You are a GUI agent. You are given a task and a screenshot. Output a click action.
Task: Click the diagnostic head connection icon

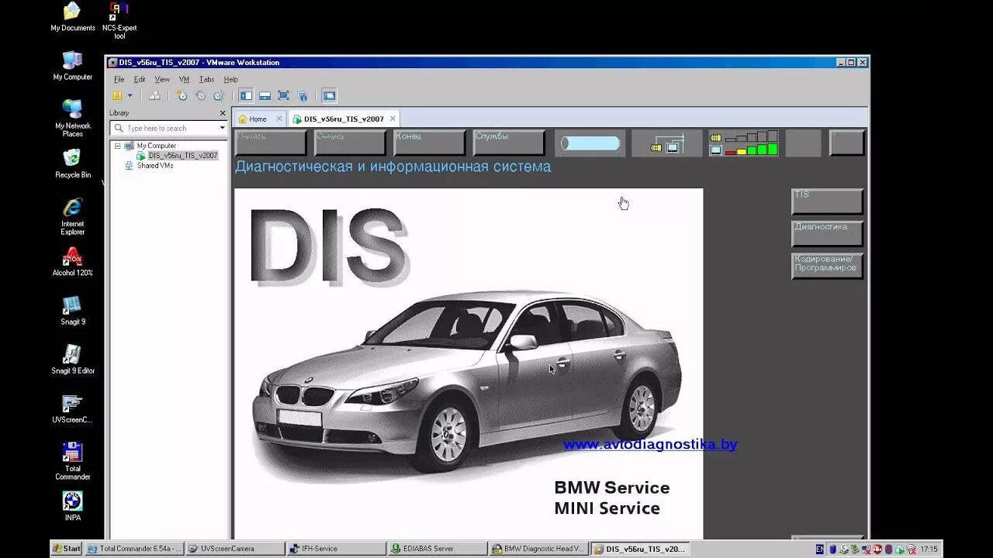click(x=666, y=143)
